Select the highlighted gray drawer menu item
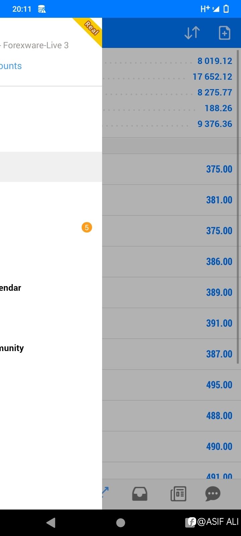241x536 pixels. (51, 167)
